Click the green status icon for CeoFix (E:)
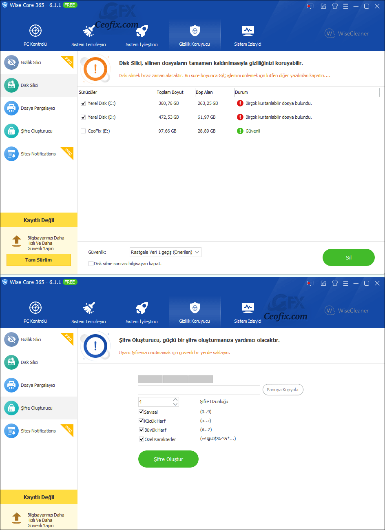 tap(240, 131)
